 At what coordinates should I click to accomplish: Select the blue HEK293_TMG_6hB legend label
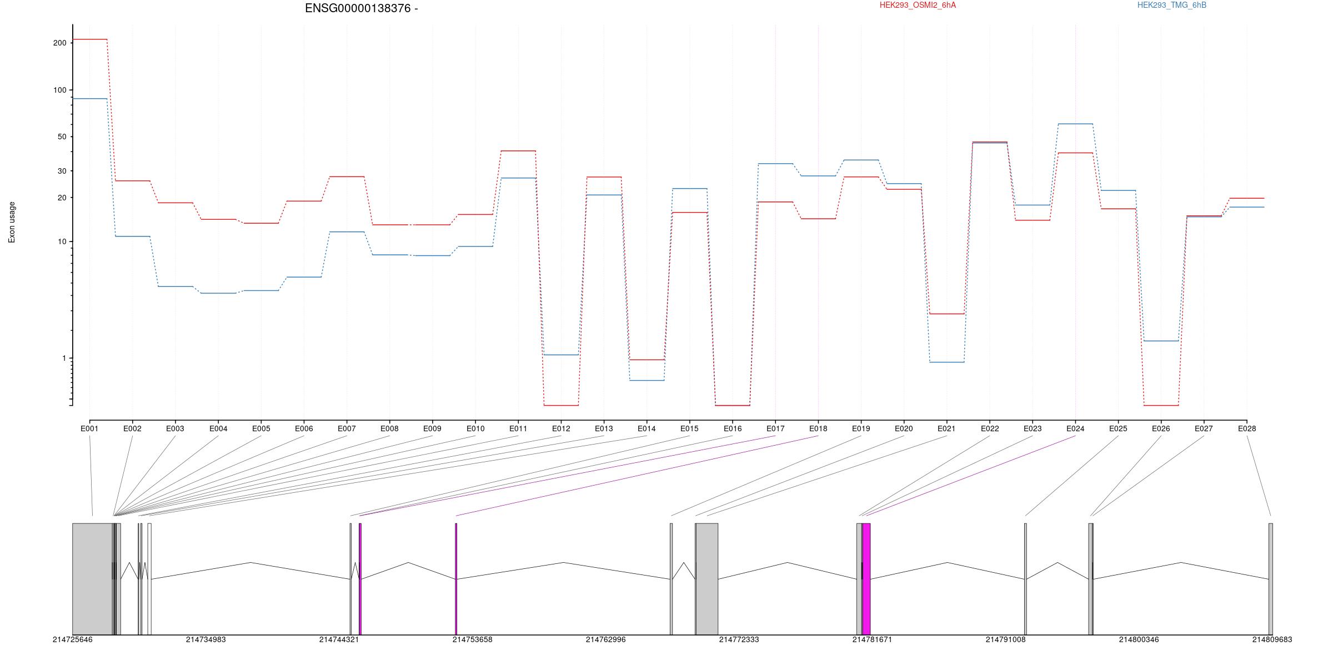pyautogui.click(x=1172, y=5)
